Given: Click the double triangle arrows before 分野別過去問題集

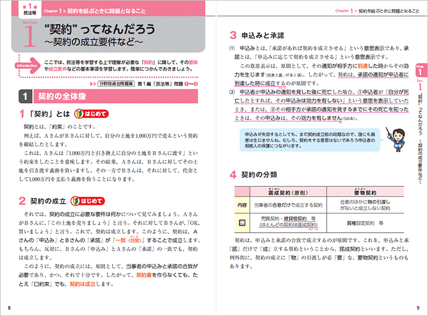Looking at the screenshot, I should coord(93,84).
